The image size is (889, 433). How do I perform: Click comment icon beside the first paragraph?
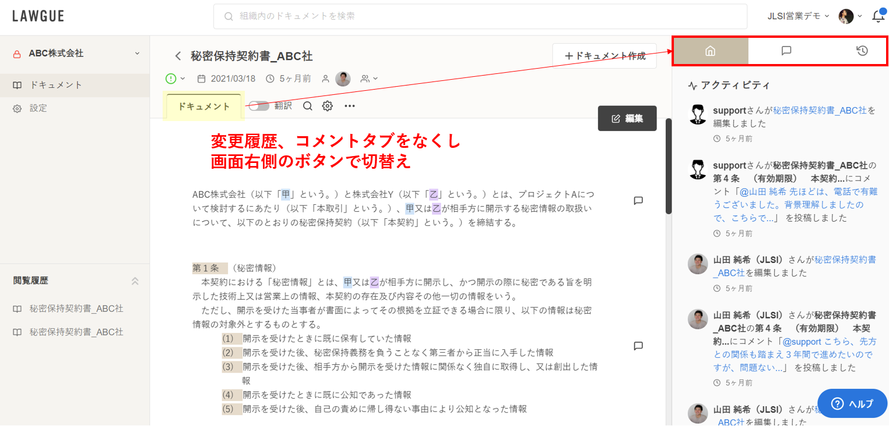pyautogui.click(x=638, y=201)
